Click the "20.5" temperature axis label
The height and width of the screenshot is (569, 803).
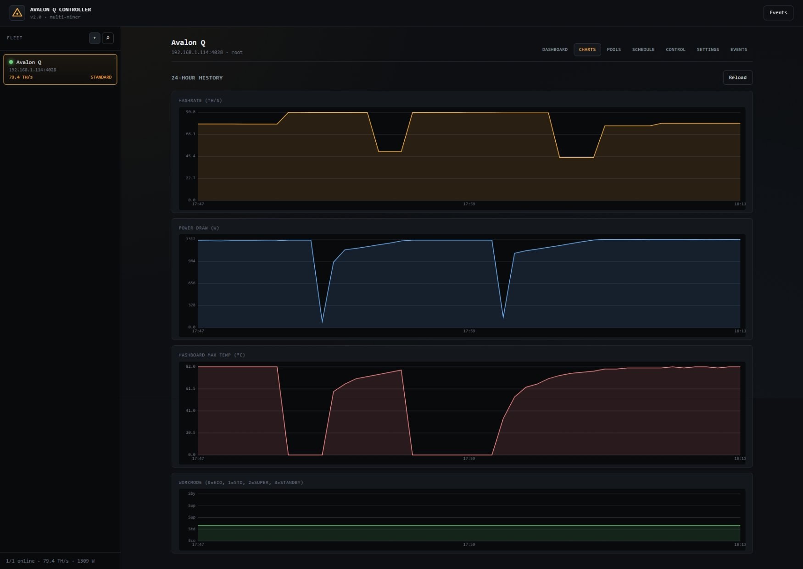pos(190,432)
